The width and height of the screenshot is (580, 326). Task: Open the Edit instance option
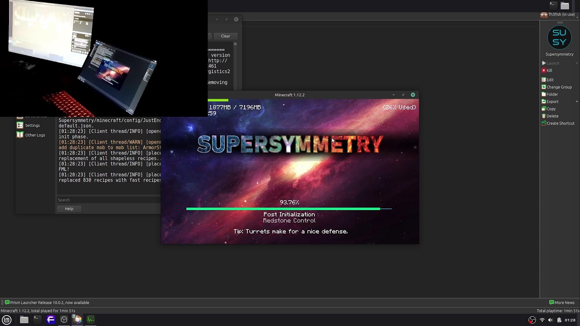(547, 80)
